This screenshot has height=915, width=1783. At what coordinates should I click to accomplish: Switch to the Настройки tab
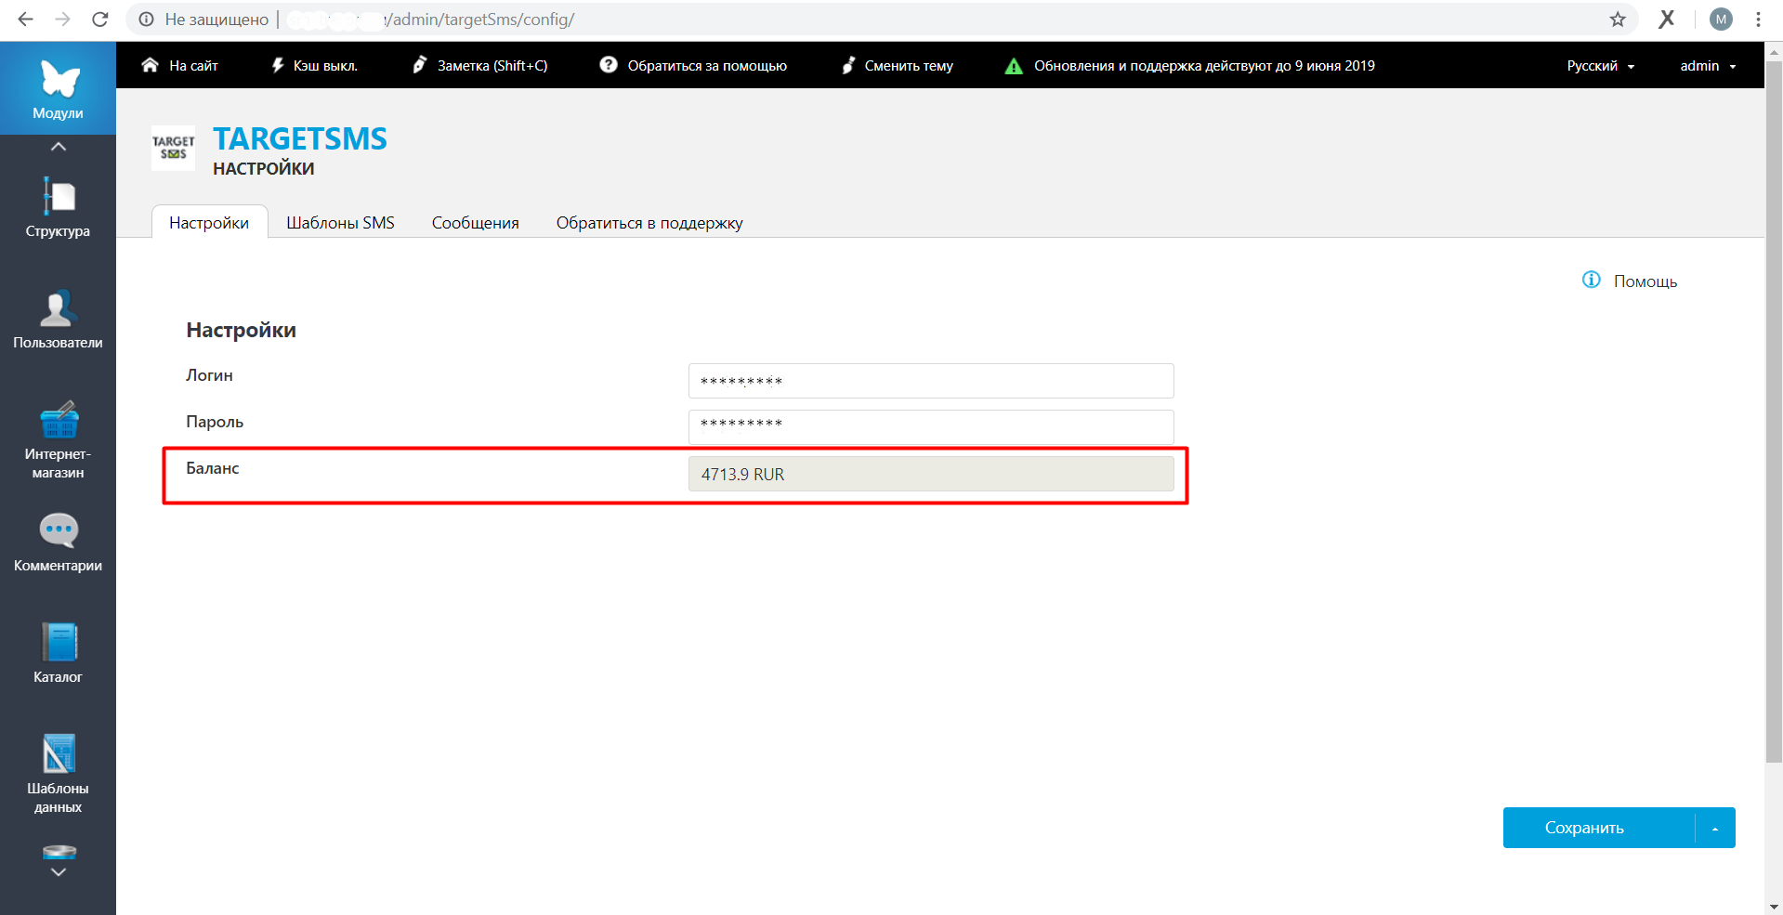coord(209,223)
